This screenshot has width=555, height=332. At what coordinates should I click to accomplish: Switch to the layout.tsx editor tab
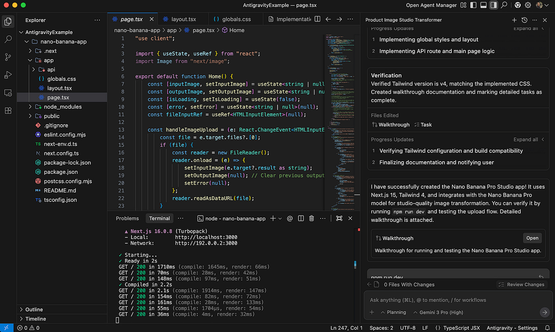coord(183,19)
